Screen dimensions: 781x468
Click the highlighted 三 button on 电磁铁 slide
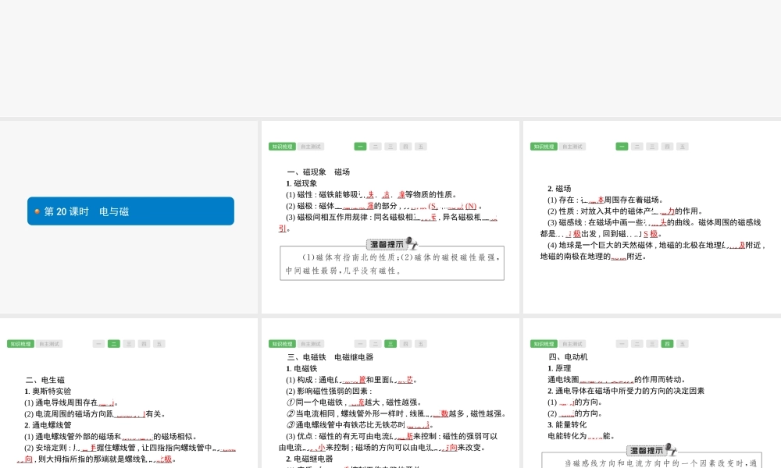coord(390,344)
